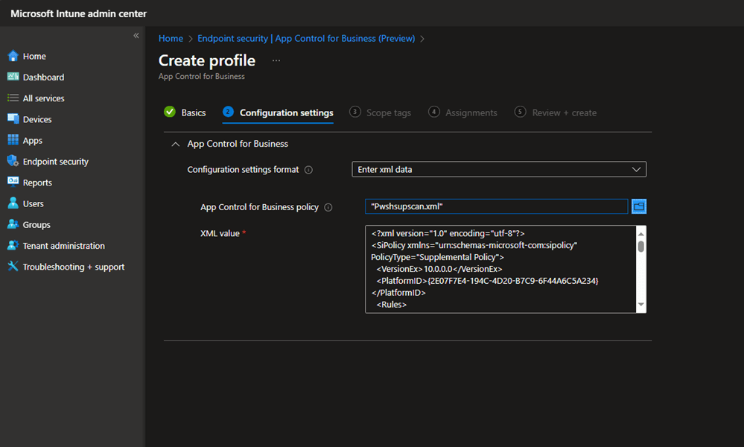This screenshot has width=744, height=447.
Task: Select the Devices monitor icon
Action: (x=13, y=119)
